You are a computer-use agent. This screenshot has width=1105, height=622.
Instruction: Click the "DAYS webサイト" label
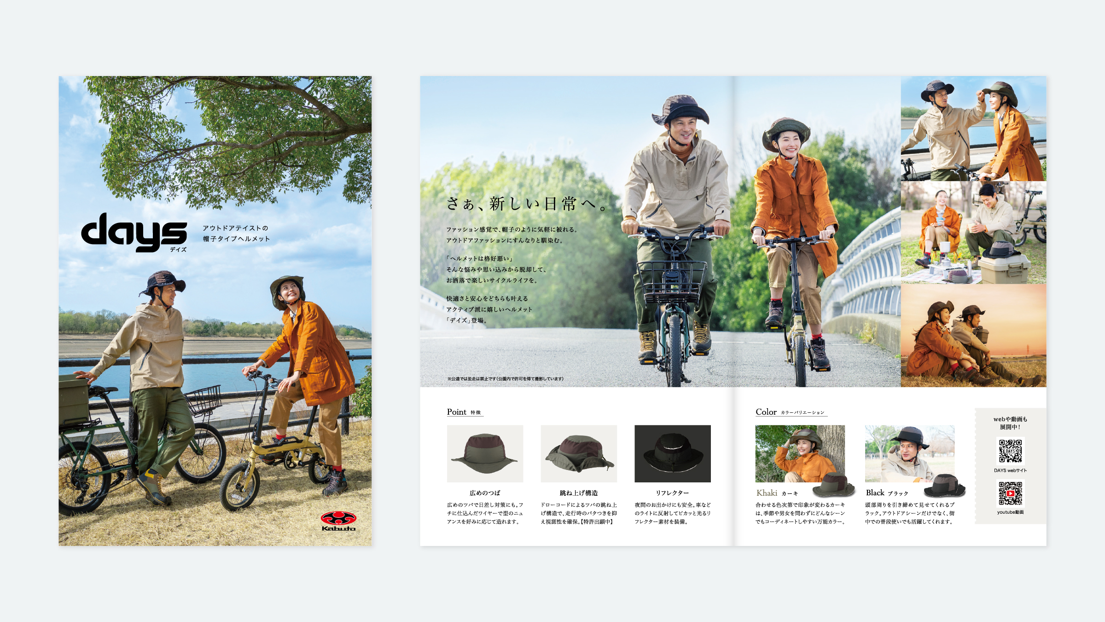pyautogui.click(x=1010, y=470)
